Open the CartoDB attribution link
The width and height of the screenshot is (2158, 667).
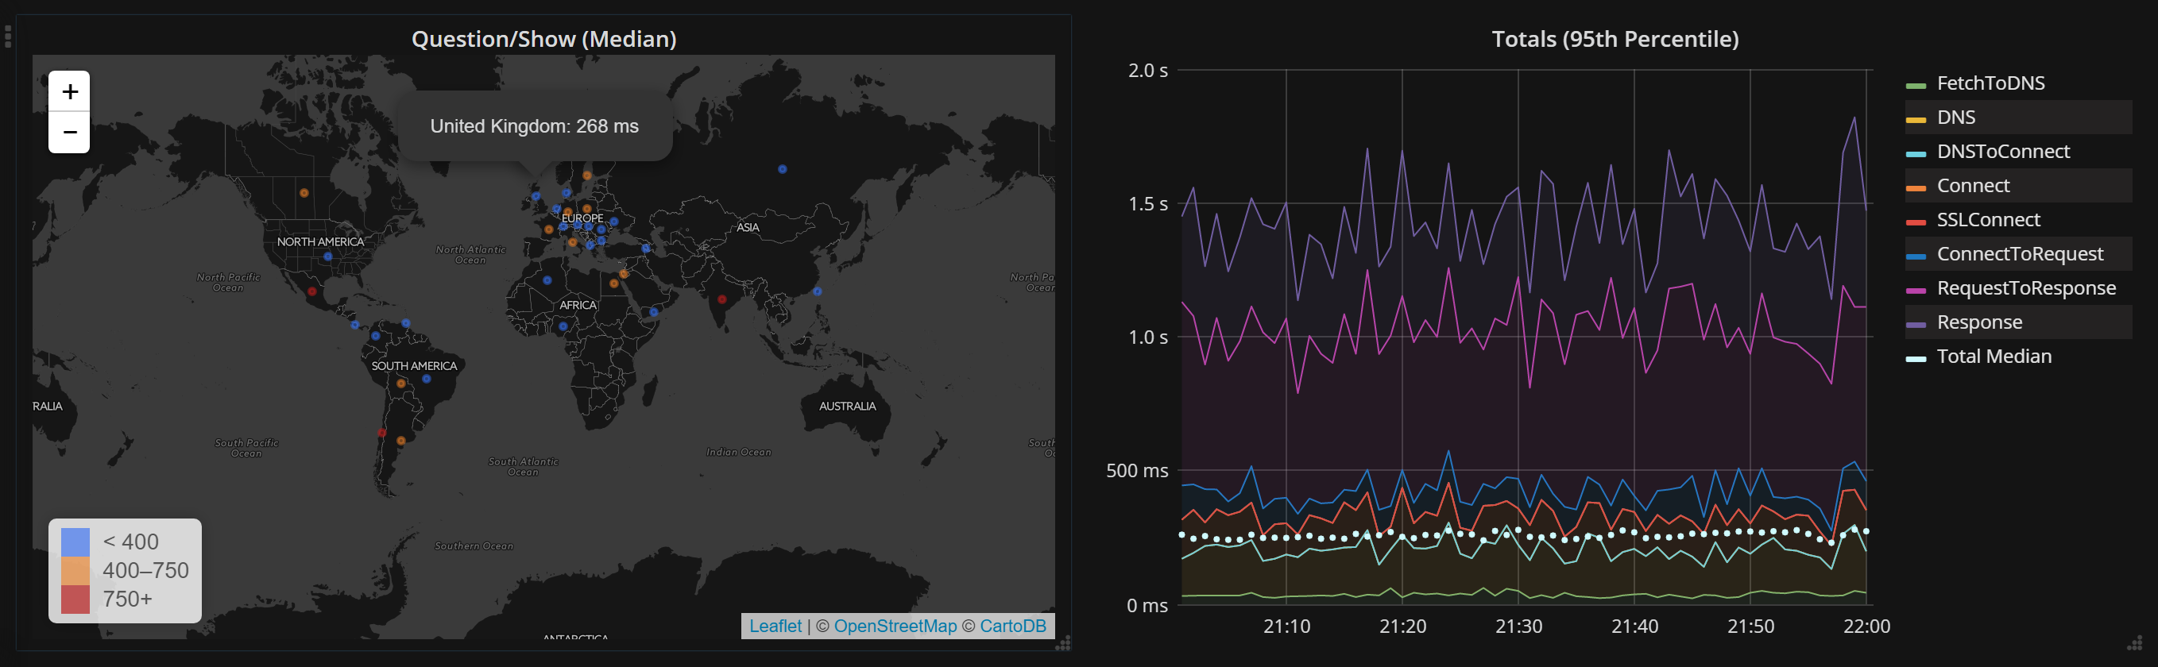click(x=1013, y=626)
